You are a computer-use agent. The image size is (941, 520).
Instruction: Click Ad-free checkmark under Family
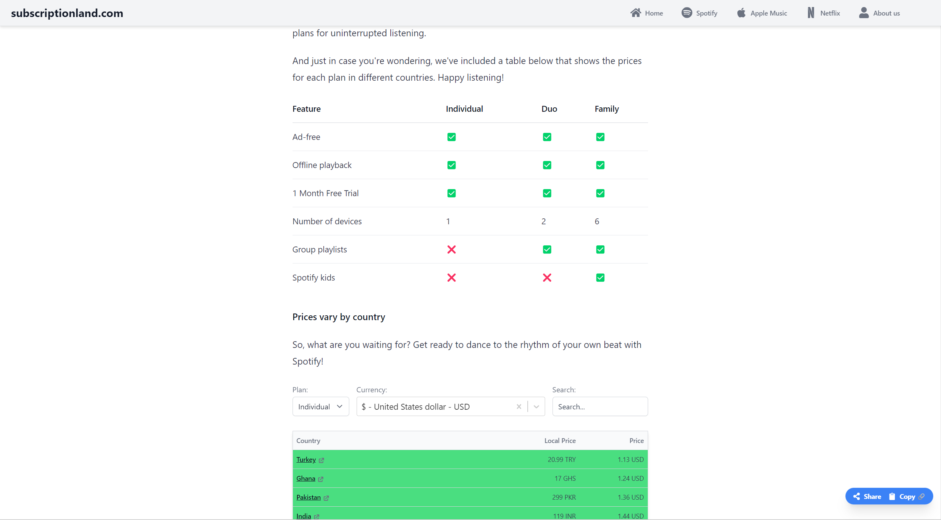[600, 137]
